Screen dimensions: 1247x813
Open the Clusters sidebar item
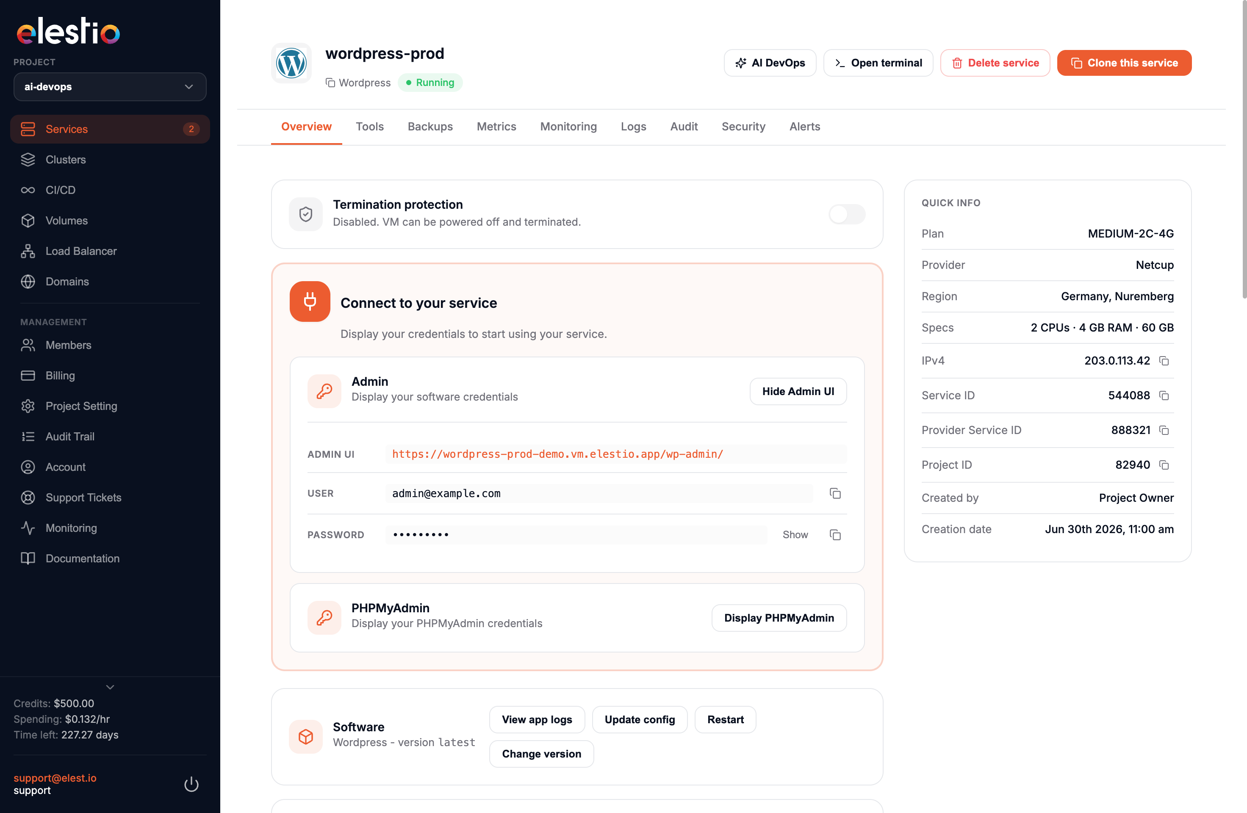pyautogui.click(x=110, y=160)
